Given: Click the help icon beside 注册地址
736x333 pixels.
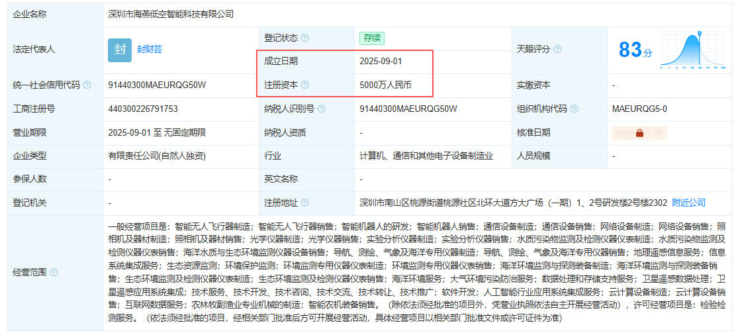Looking at the screenshot, I should pyautogui.click(x=305, y=203).
